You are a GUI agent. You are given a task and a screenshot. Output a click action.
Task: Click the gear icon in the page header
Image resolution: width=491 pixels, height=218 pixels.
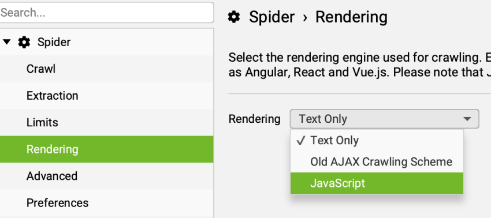click(234, 17)
